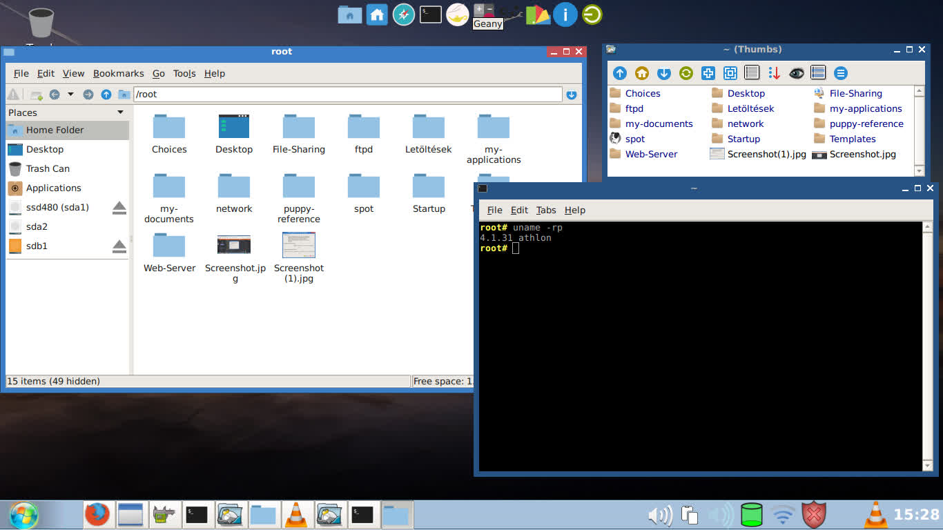Go back in root file manager

click(x=55, y=95)
